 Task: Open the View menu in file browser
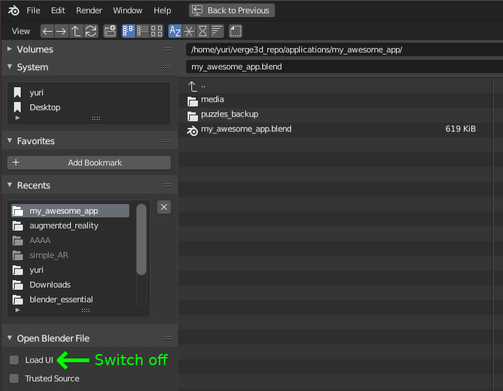[x=21, y=31]
